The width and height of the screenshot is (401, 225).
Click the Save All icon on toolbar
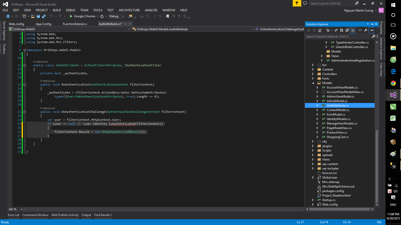tap(44, 16)
